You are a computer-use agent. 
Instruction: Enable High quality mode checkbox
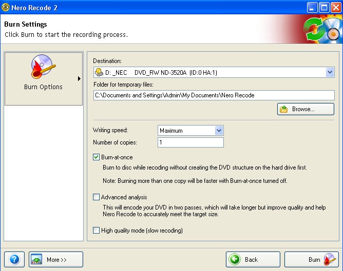pos(96,231)
